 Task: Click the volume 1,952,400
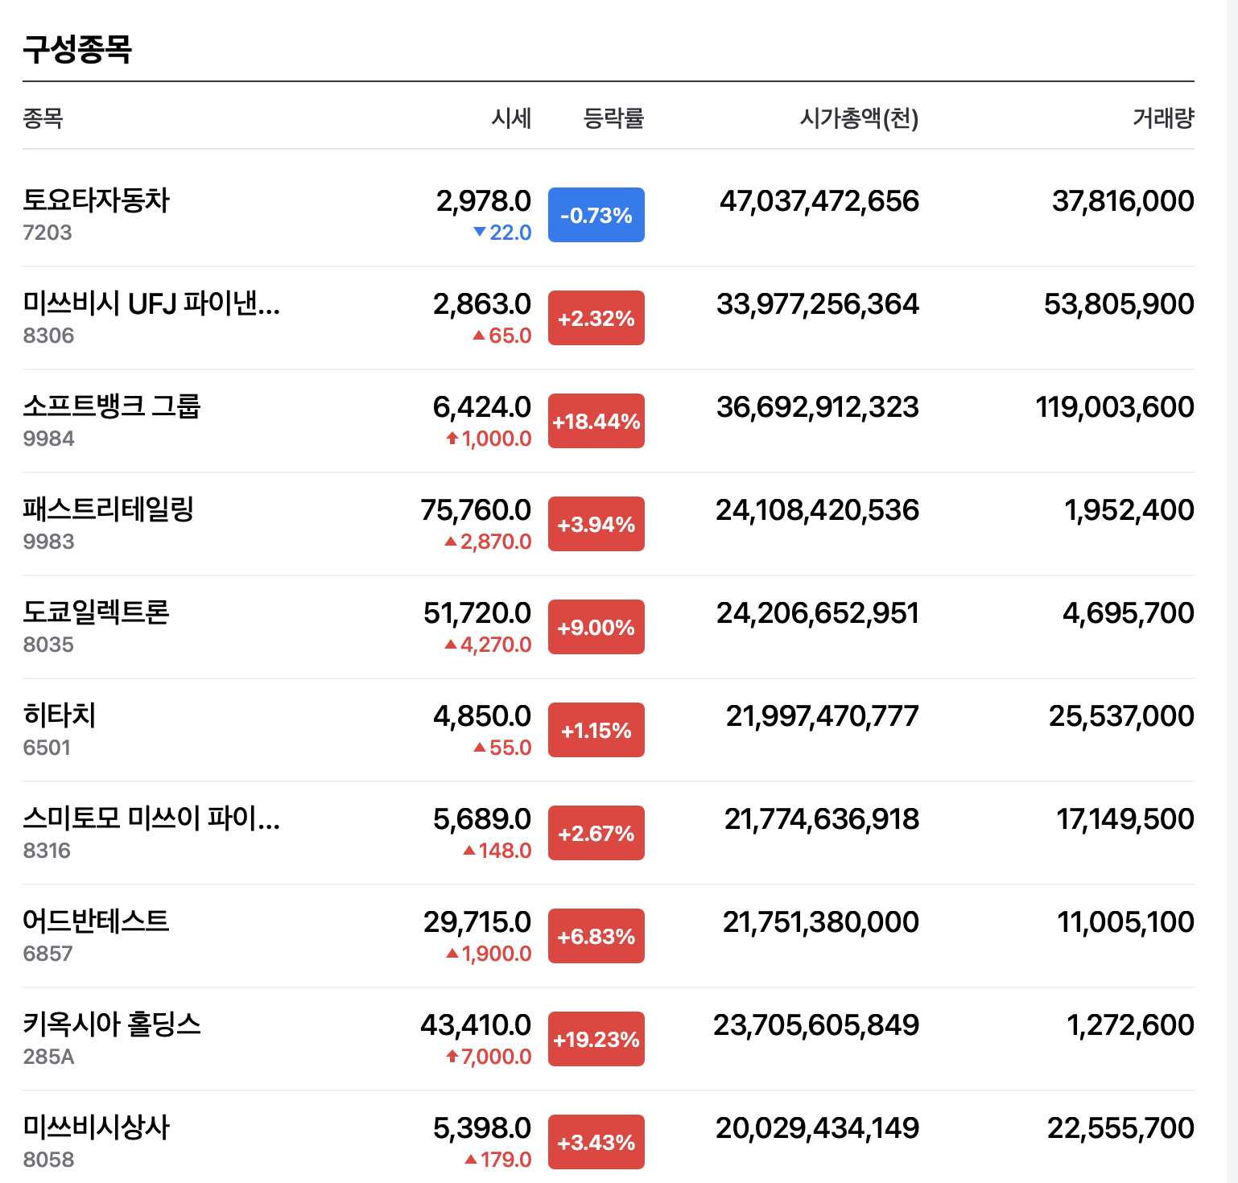(x=1129, y=509)
